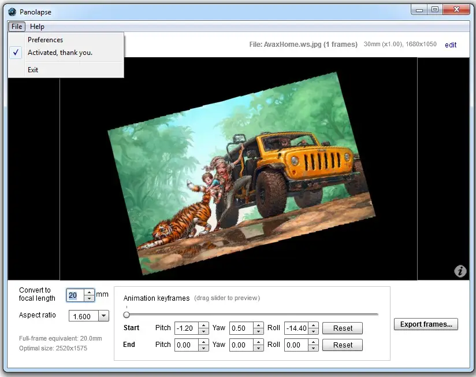Viewport: 476px width, 377px height.
Task: Decrement the End Pitch value
Action: click(203, 348)
